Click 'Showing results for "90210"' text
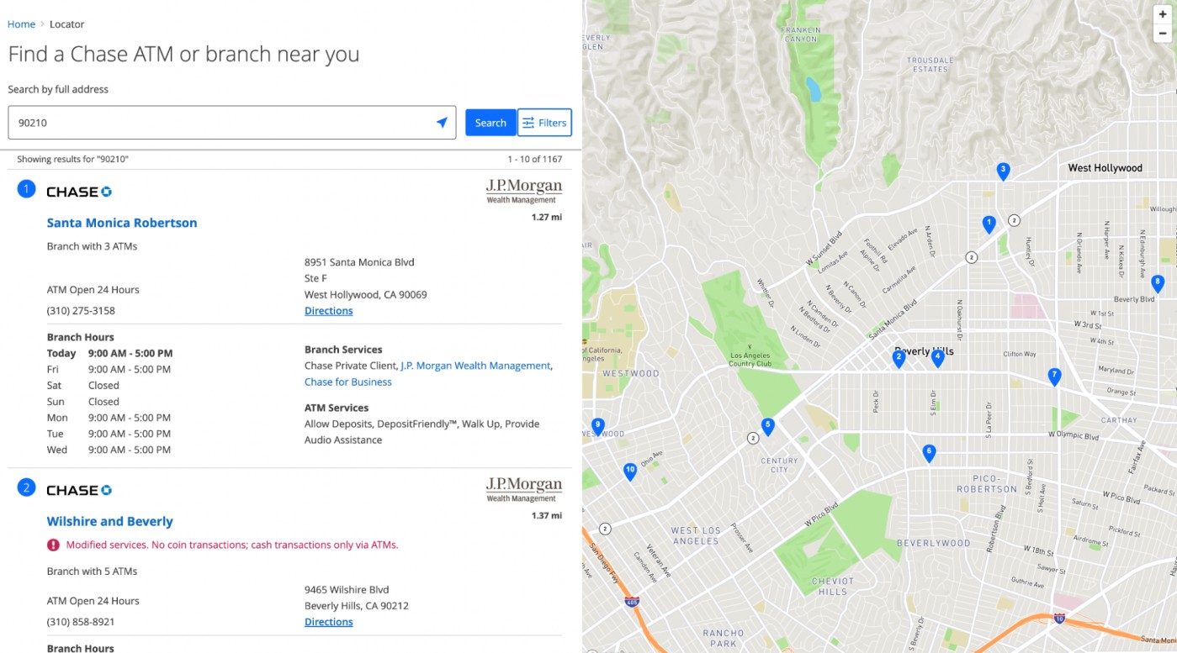Screen dimensions: 1177x653 [x=73, y=159]
